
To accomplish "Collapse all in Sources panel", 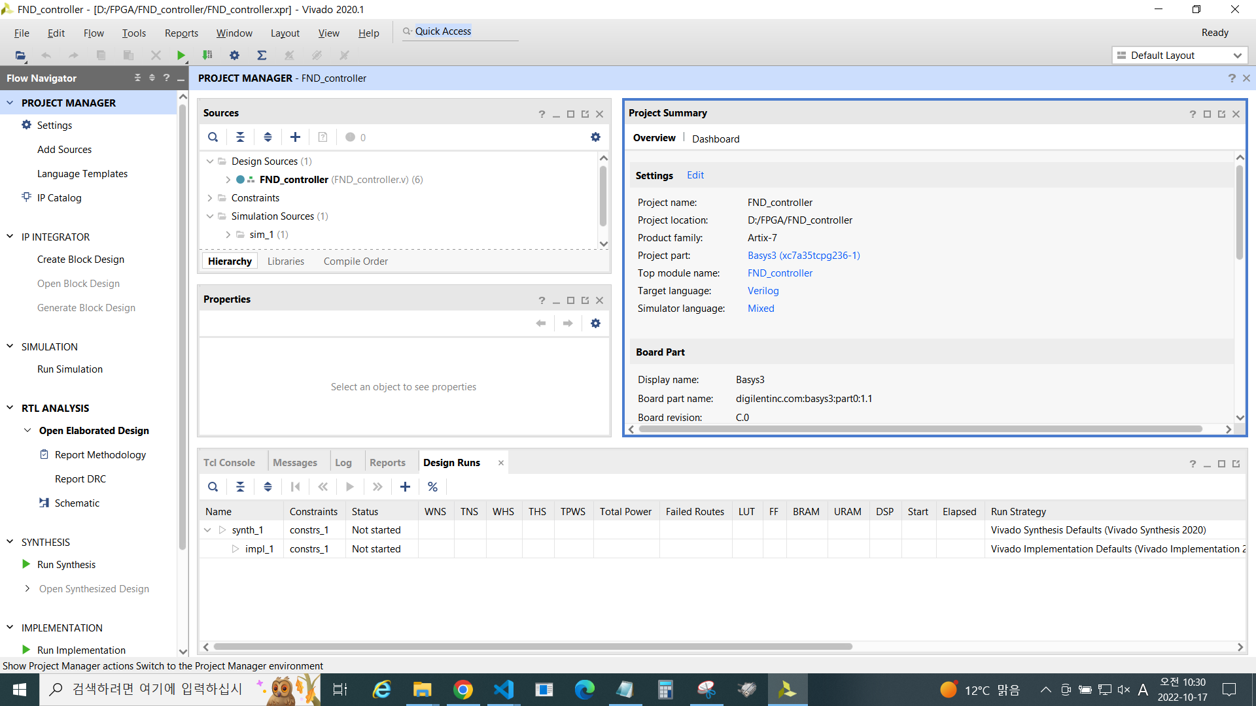I will pos(240,137).
